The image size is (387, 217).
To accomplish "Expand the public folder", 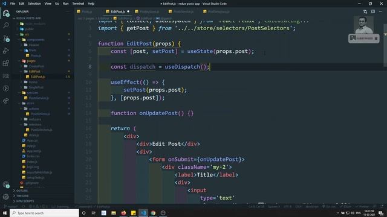I will [x=29, y=29].
